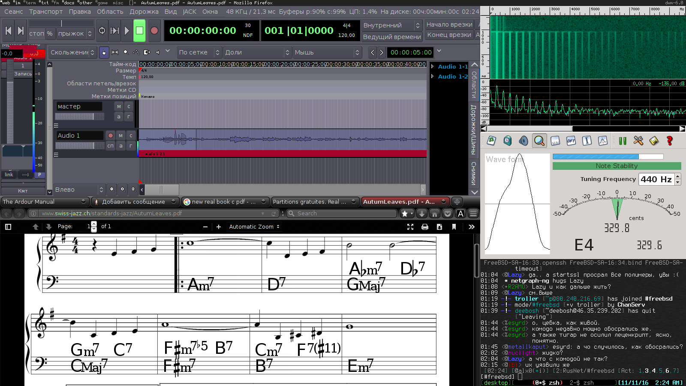Go to session start in Ardour transport

pos(8,30)
